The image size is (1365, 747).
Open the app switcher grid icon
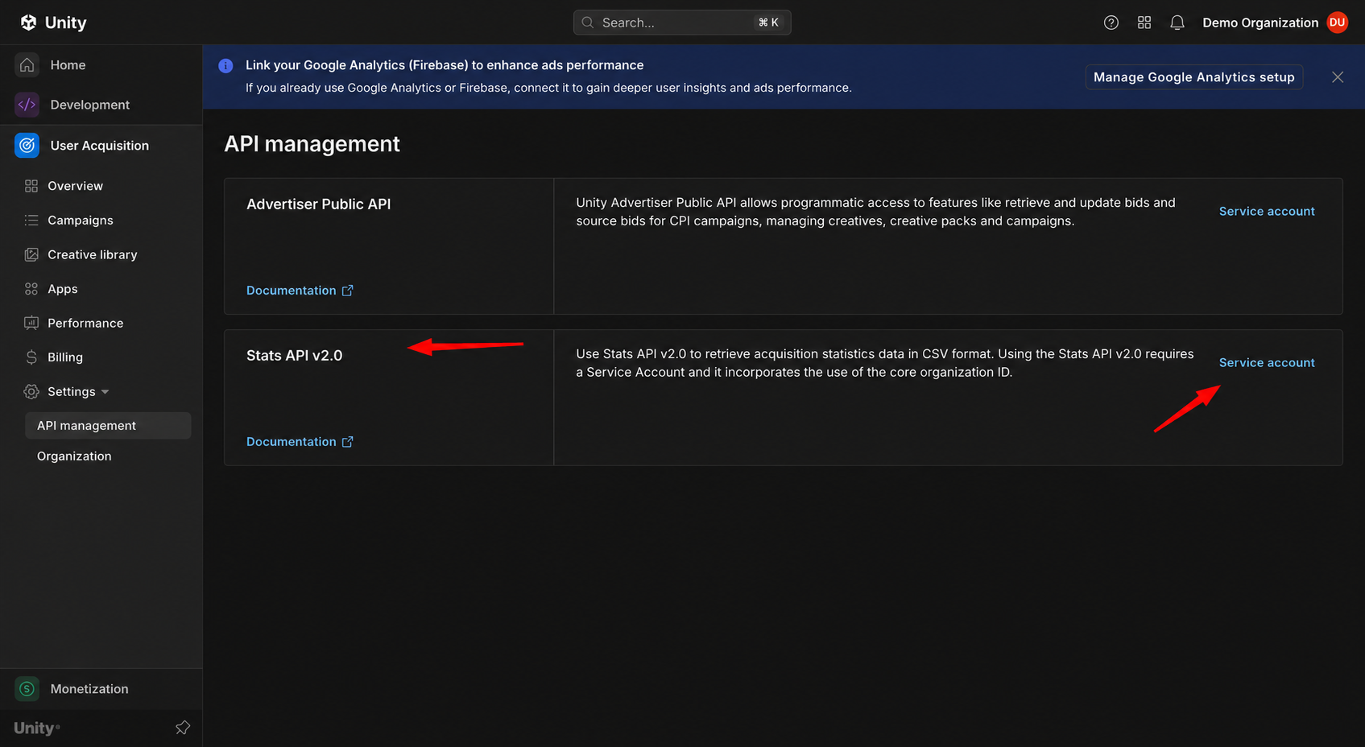pos(1144,23)
